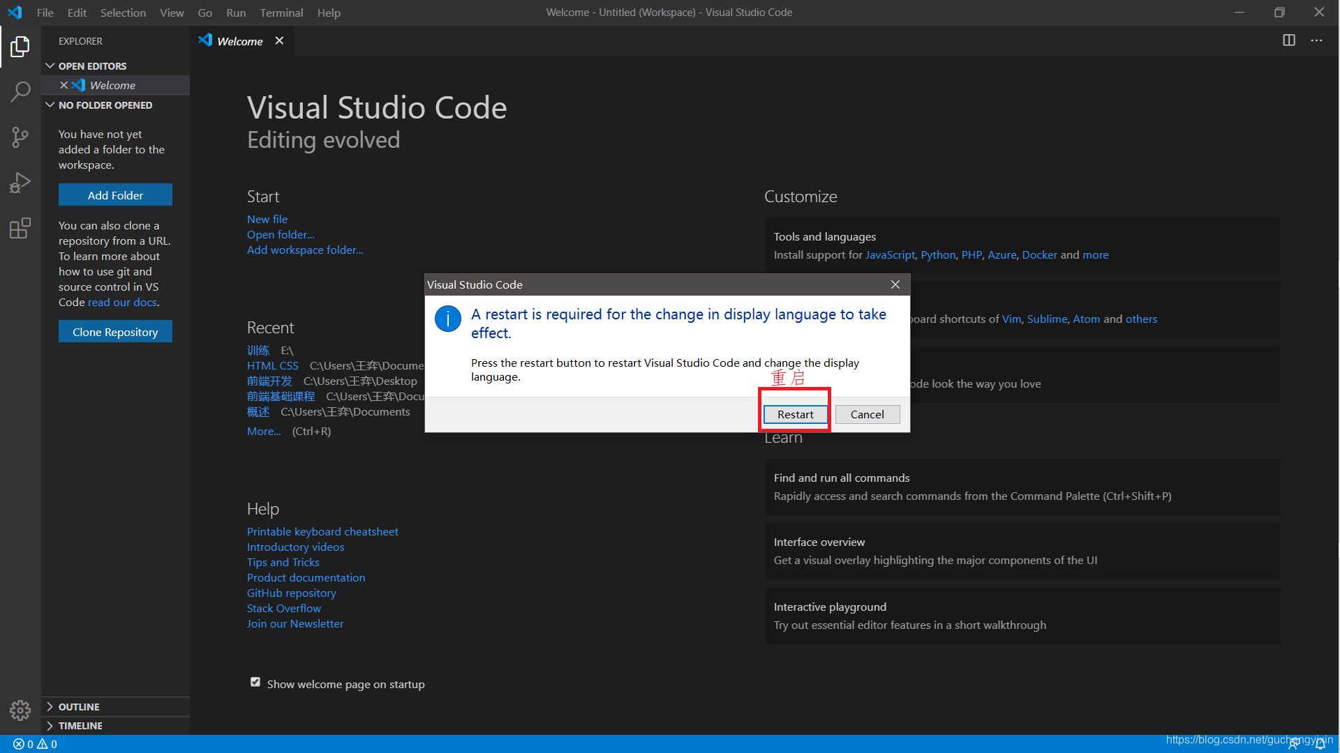1340x753 pixels.
Task: Collapse the Open Editors section
Action: [x=115, y=66]
